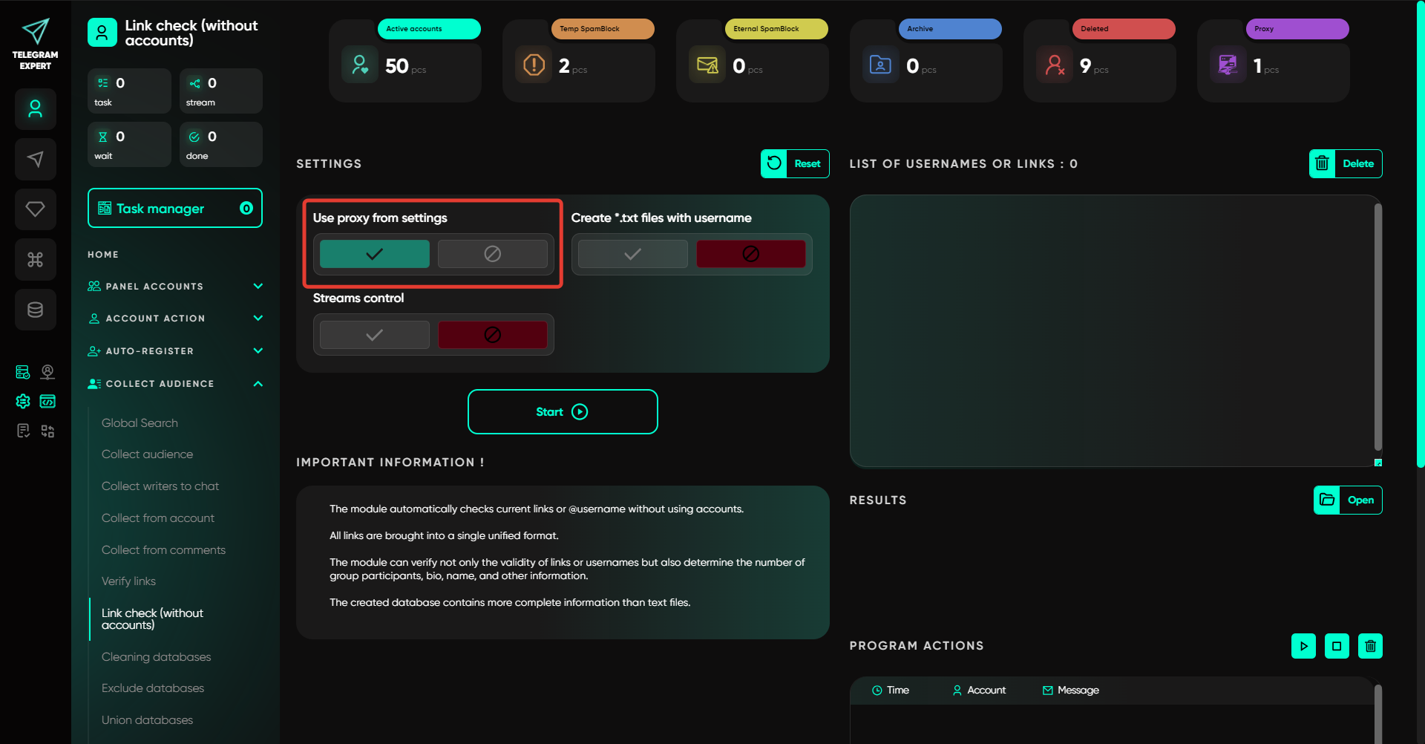Open Global Search menu item

140,423
